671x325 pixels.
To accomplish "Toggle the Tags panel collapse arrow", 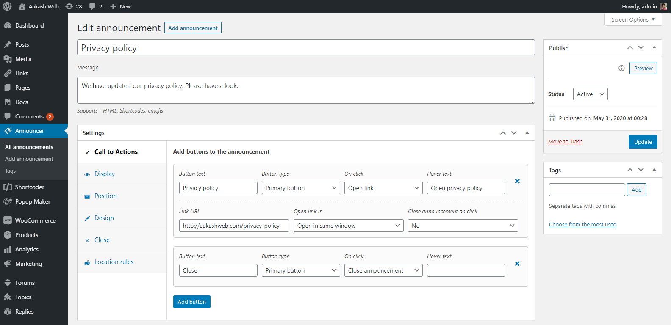I will coord(654,170).
